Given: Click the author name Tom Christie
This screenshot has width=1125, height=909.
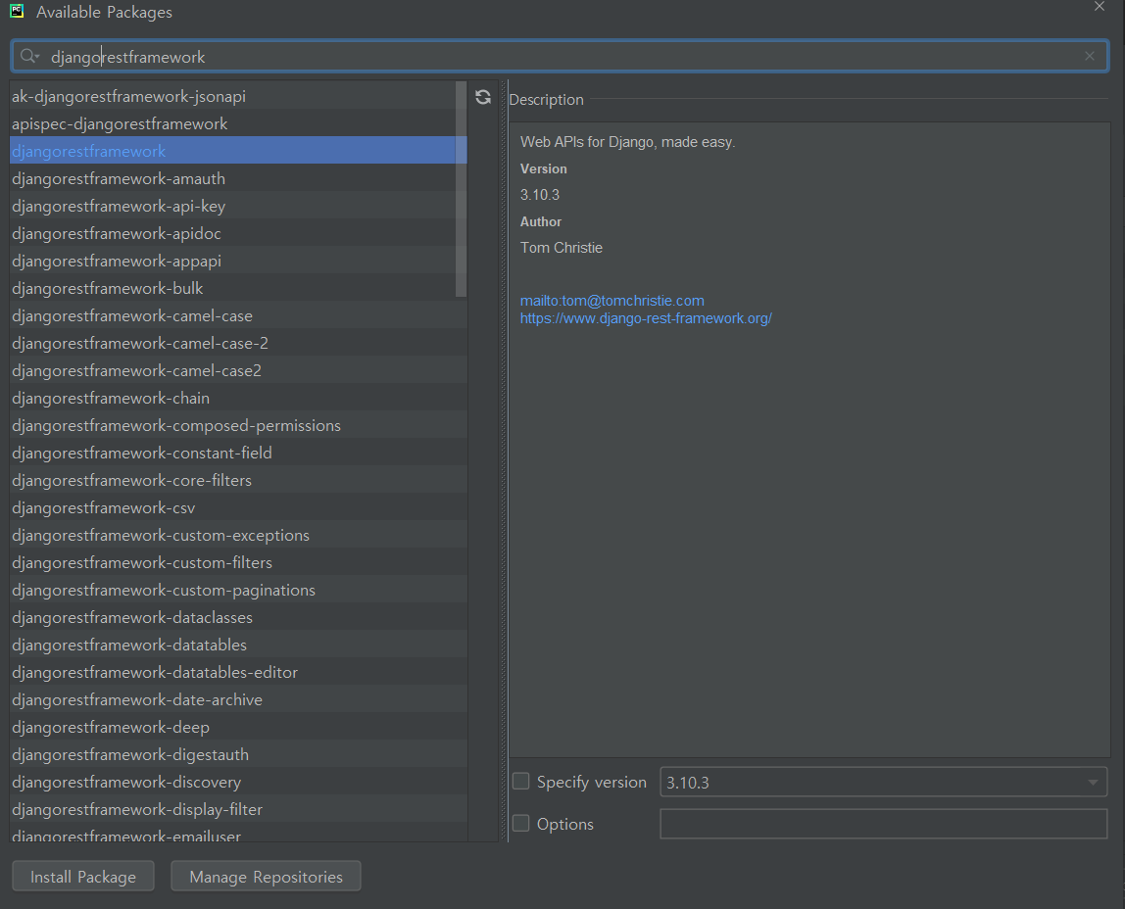Looking at the screenshot, I should point(562,247).
